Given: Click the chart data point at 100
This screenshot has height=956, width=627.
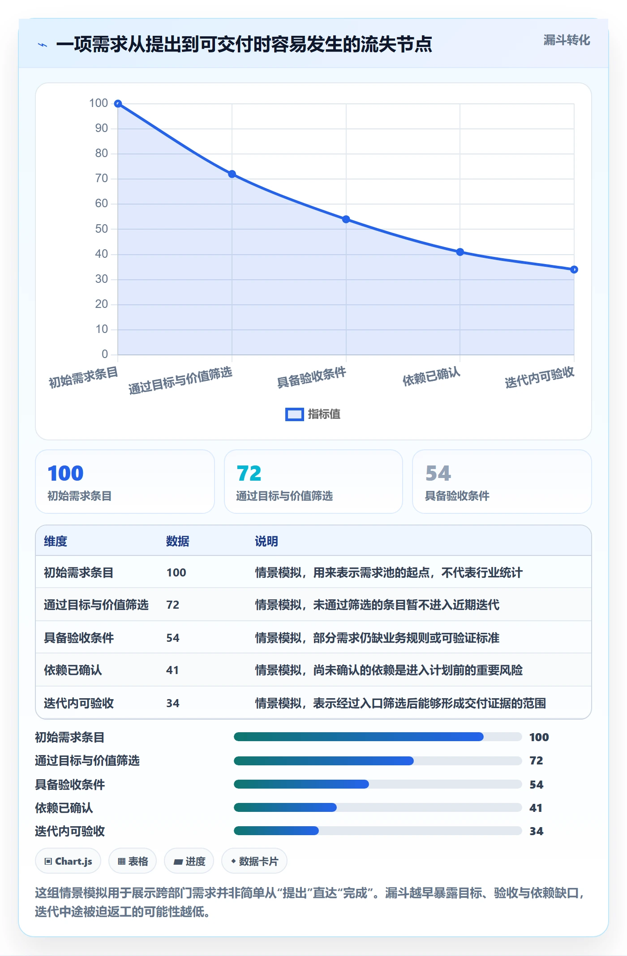Looking at the screenshot, I should point(118,104).
